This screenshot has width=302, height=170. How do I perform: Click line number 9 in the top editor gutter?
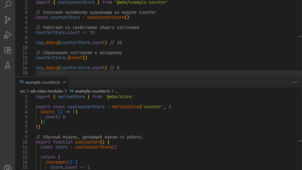coord(26,42)
